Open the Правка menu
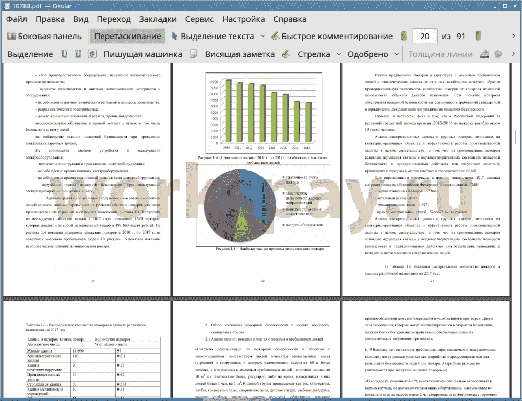Viewport: 522px width, 401px height. 50,19
